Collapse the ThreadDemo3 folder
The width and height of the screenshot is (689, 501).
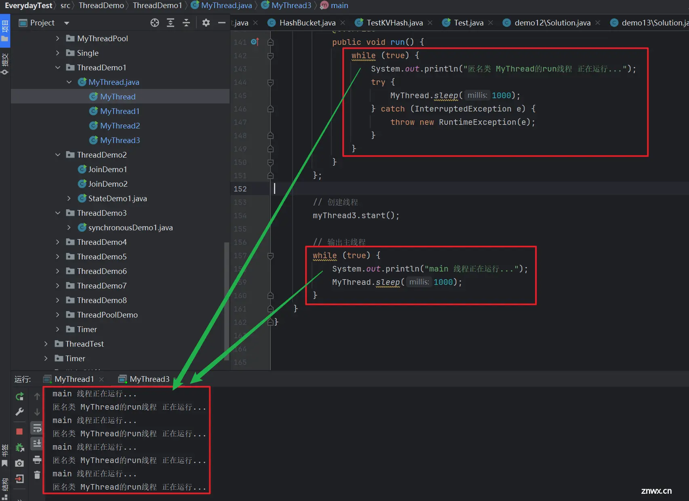coord(57,213)
